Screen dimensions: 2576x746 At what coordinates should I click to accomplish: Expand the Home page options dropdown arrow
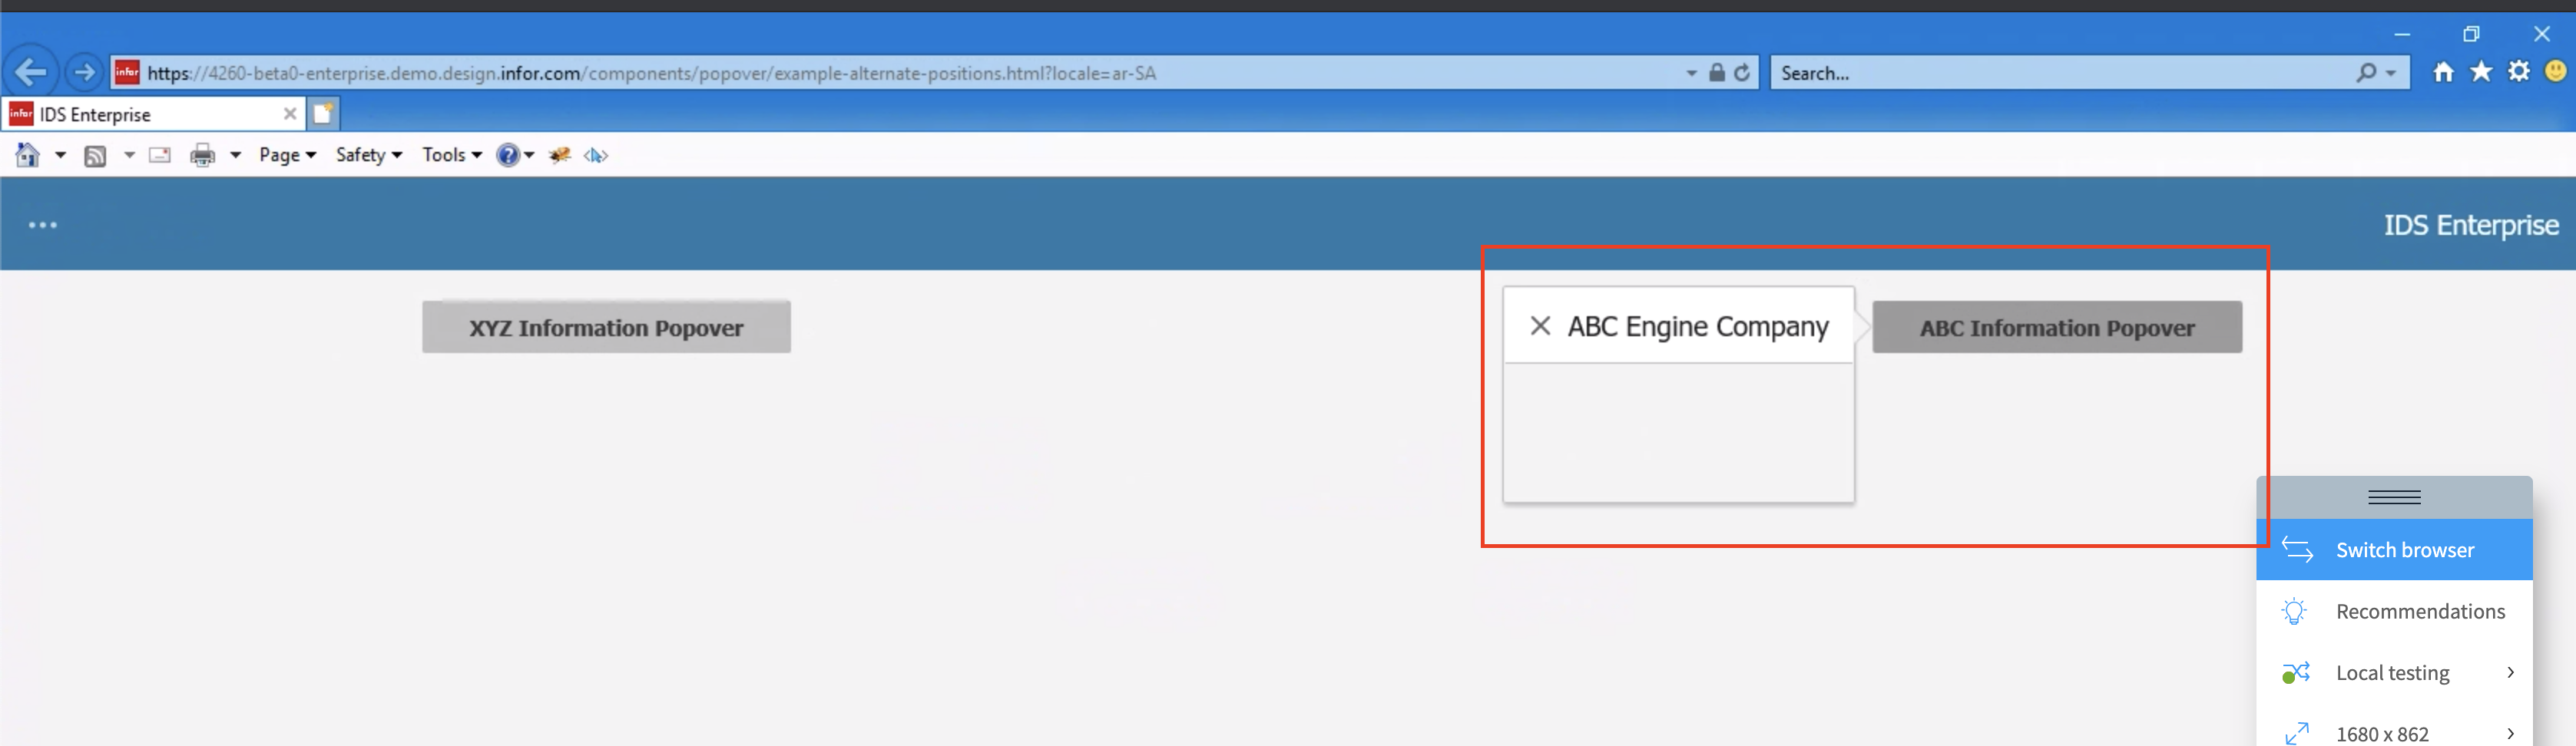tap(60, 155)
